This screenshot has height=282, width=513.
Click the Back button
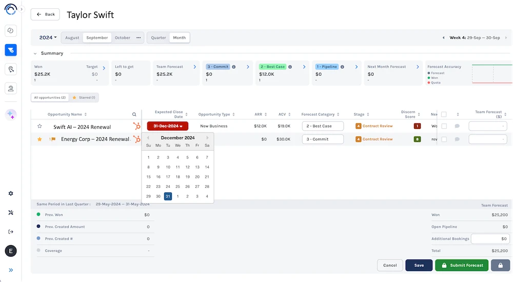click(x=46, y=14)
